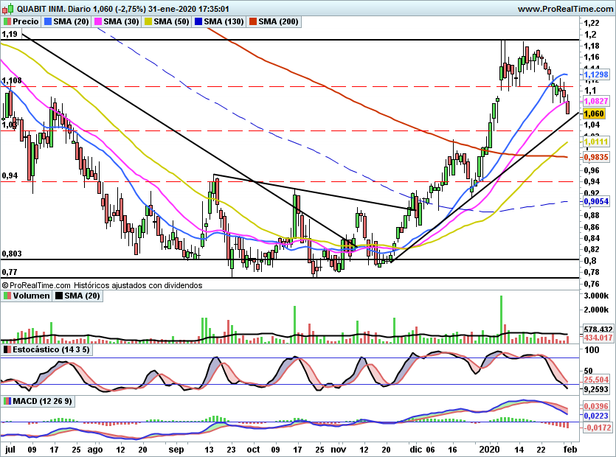Click the Volumen panel bar icon

click(x=7, y=296)
